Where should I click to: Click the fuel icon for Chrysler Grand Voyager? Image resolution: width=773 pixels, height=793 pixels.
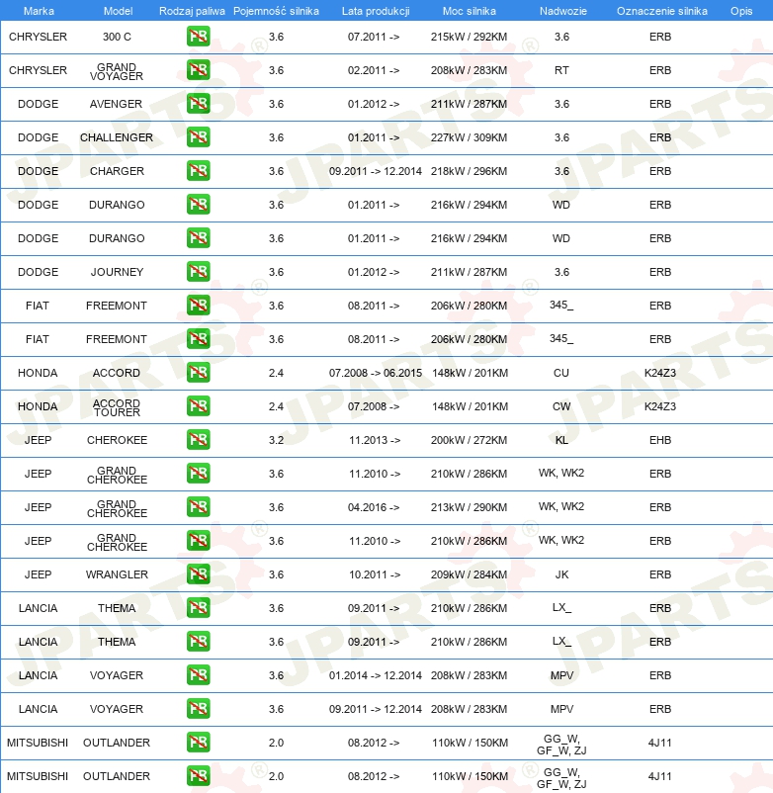point(198,70)
